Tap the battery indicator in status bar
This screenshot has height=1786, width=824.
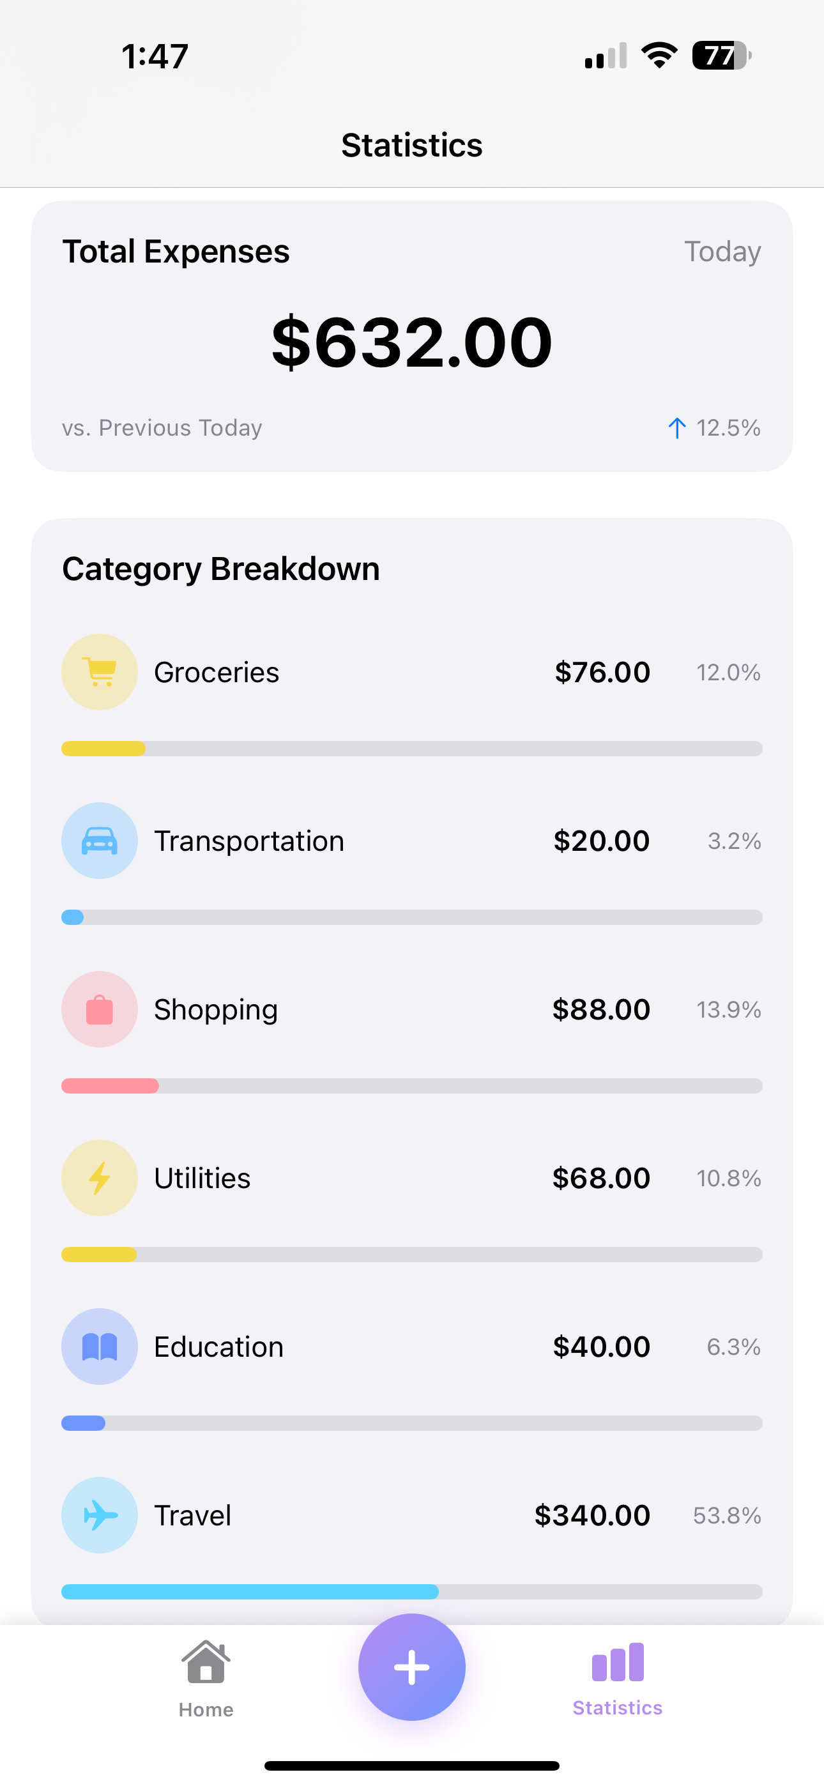tap(721, 56)
